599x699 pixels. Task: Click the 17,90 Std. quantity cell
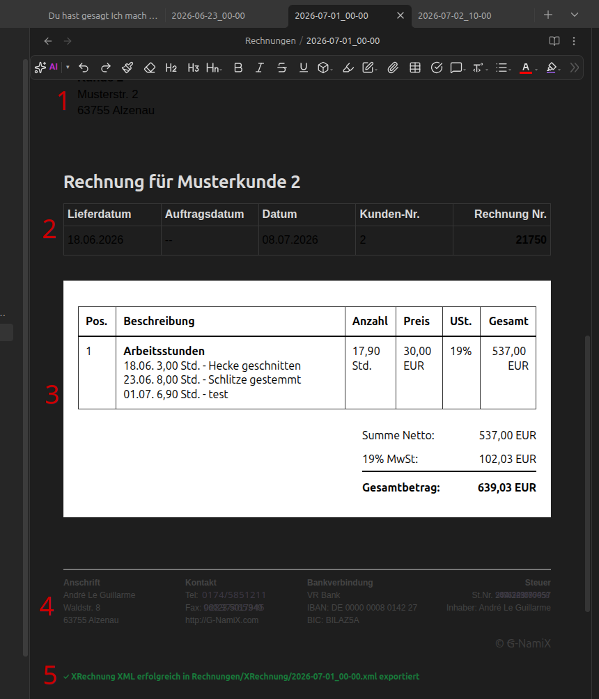(370, 372)
